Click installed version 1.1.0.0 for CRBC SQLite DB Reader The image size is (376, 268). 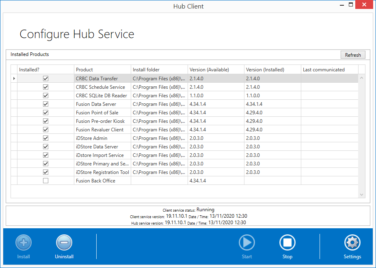coord(253,96)
